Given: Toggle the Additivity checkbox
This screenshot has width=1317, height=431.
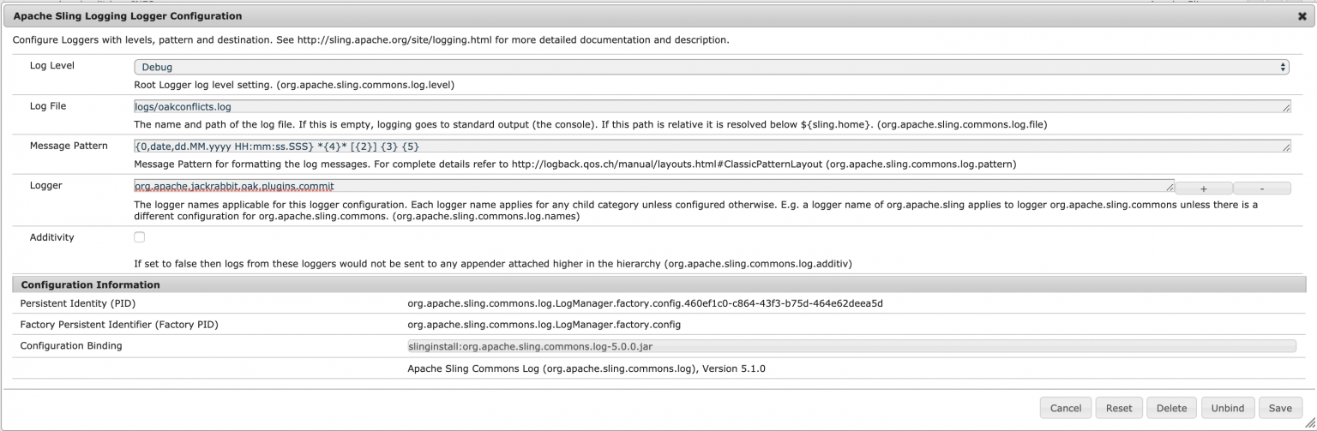Looking at the screenshot, I should point(140,237).
